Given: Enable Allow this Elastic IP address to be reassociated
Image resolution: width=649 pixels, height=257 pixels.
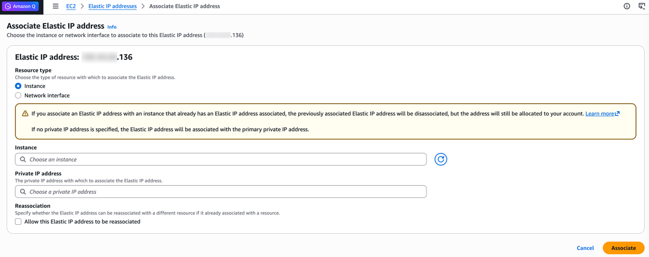Looking at the screenshot, I should point(18,221).
